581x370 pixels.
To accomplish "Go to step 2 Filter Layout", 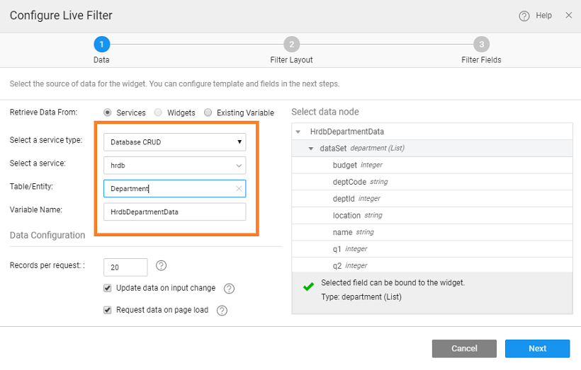I will point(291,45).
